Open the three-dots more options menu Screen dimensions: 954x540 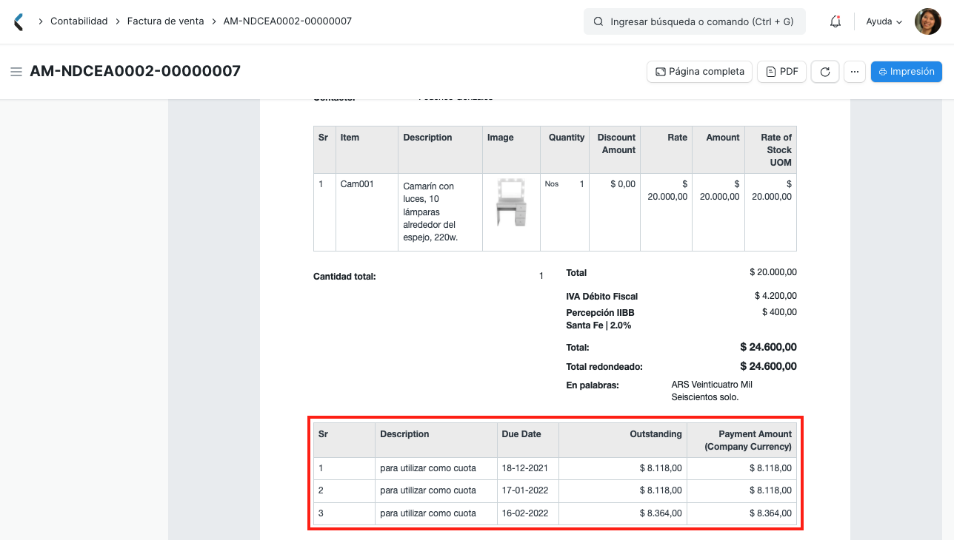tap(855, 72)
